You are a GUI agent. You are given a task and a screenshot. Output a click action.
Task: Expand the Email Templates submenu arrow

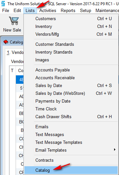(x=115, y=150)
